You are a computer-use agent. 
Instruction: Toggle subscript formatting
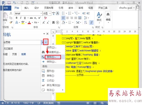pos(35,18)
